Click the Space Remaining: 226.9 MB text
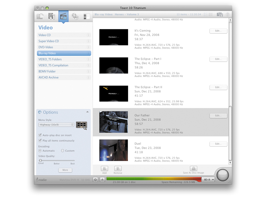The height and width of the screenshot is (198, 264). [178, 182]
